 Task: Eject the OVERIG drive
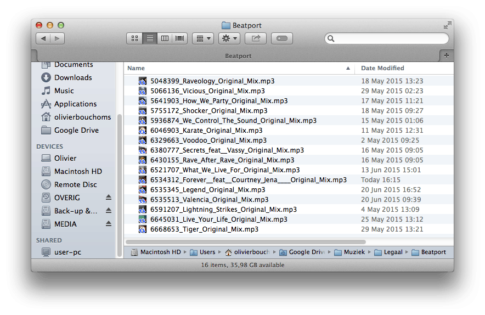coord(109,198)
